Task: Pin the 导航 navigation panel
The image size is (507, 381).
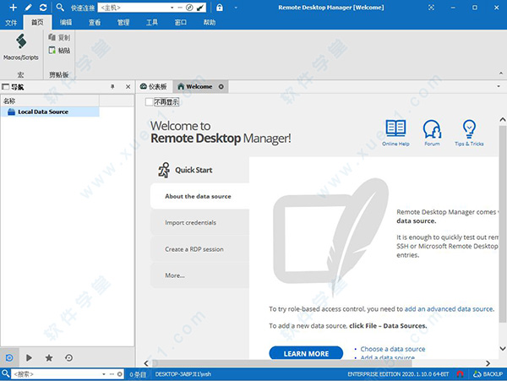Action: 112,87
